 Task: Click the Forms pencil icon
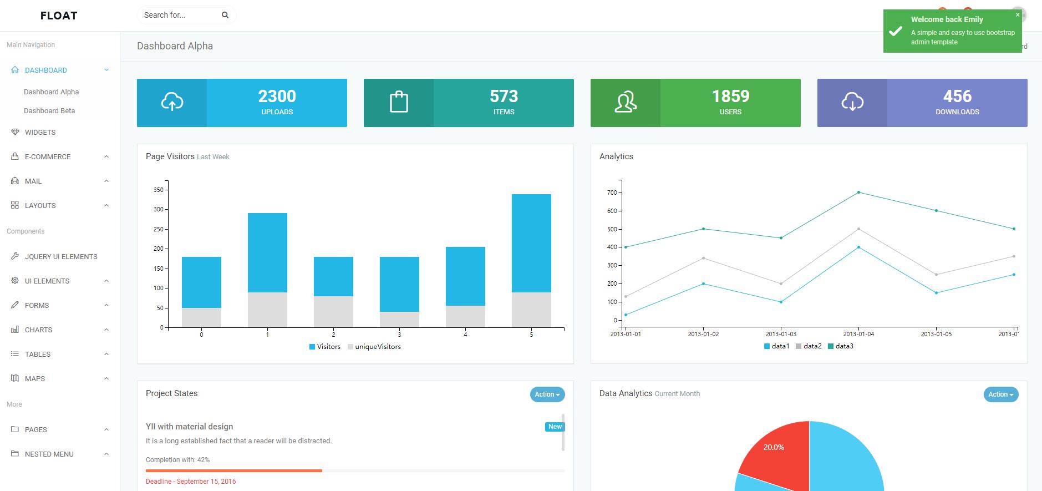tap(15, 306)
